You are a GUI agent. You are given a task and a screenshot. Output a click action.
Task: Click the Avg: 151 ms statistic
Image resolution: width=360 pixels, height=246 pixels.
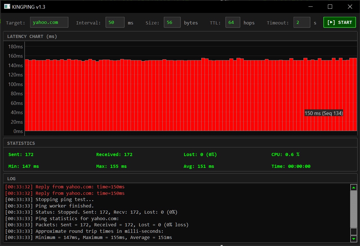(199, 166)
